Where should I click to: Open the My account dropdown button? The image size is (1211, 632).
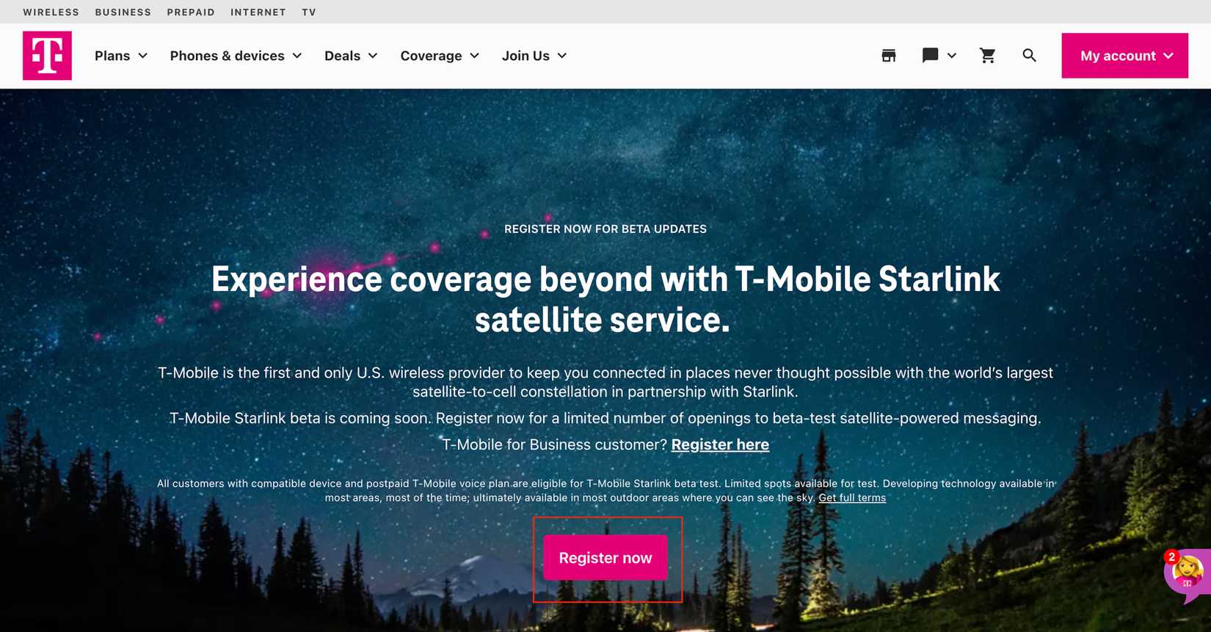1124,56
